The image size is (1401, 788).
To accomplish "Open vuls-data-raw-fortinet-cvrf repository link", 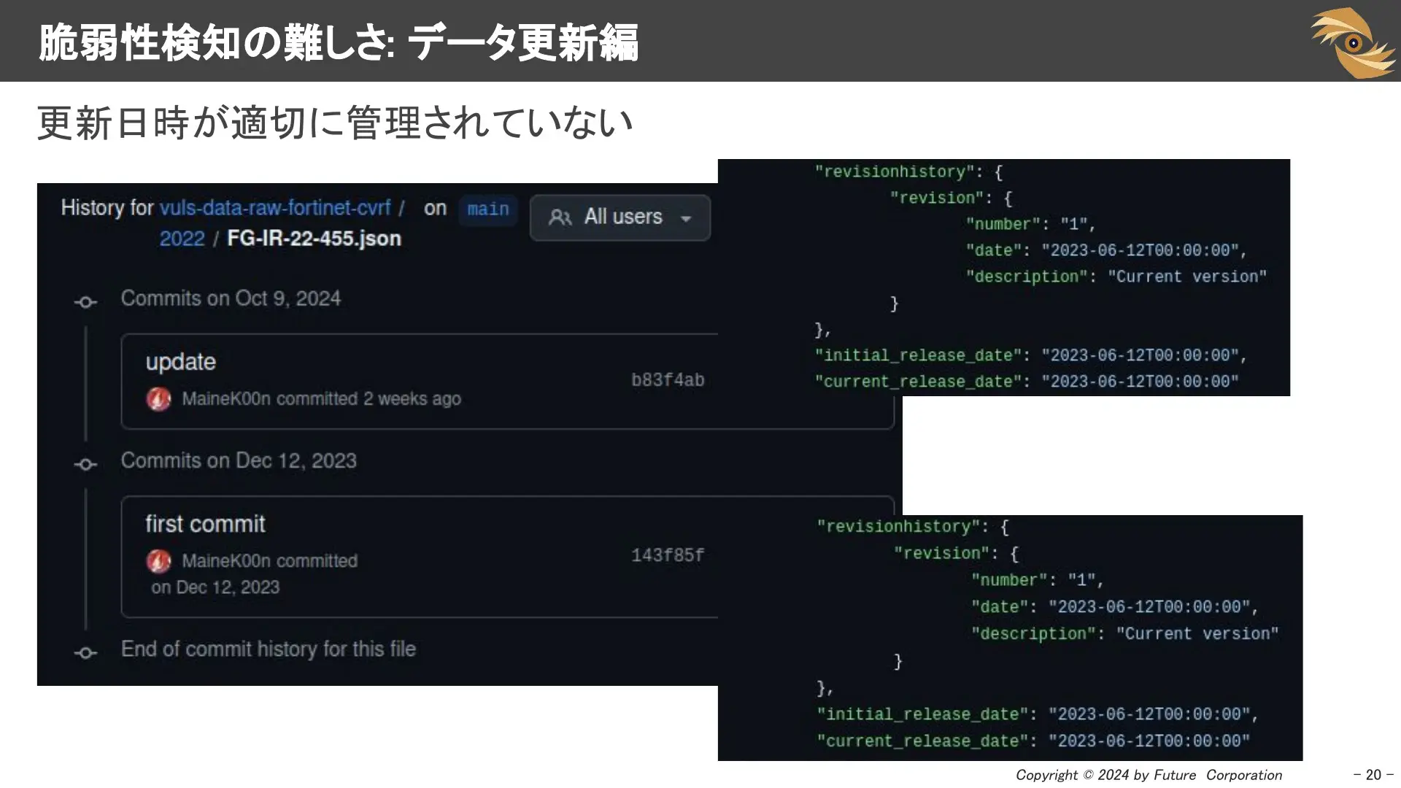I will (x=275, y=208).
